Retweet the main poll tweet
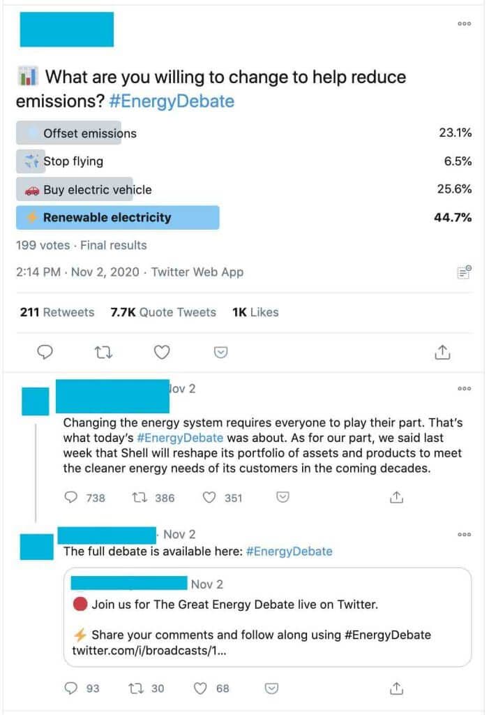This screenshot has height=715, width=489. point(103,353)
